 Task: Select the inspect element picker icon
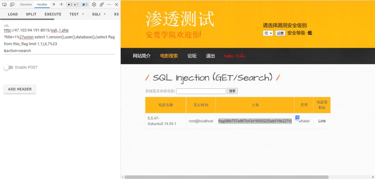click(4, 4)
